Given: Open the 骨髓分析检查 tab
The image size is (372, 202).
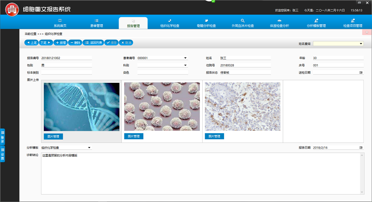Looking at the screenshot, I should pos(206,23).
